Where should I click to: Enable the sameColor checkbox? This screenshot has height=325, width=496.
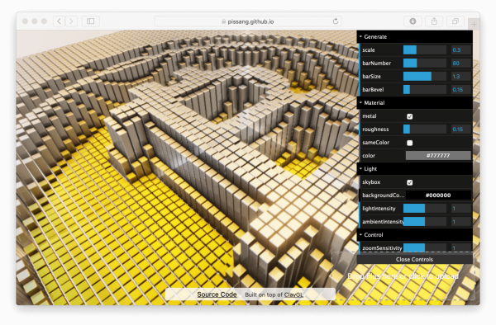(410, 143)
